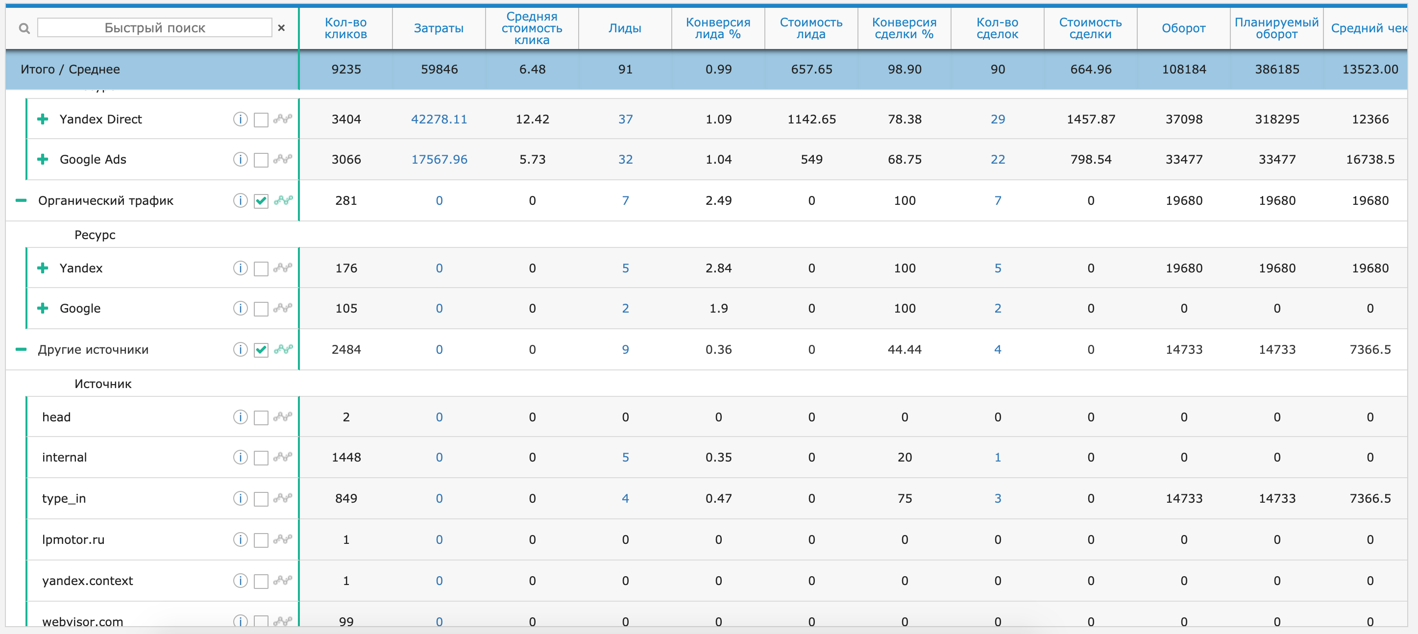Open Yandex Direct cost value 42278.11
Screen dimensions: 1418x634
tap(439, 120)
